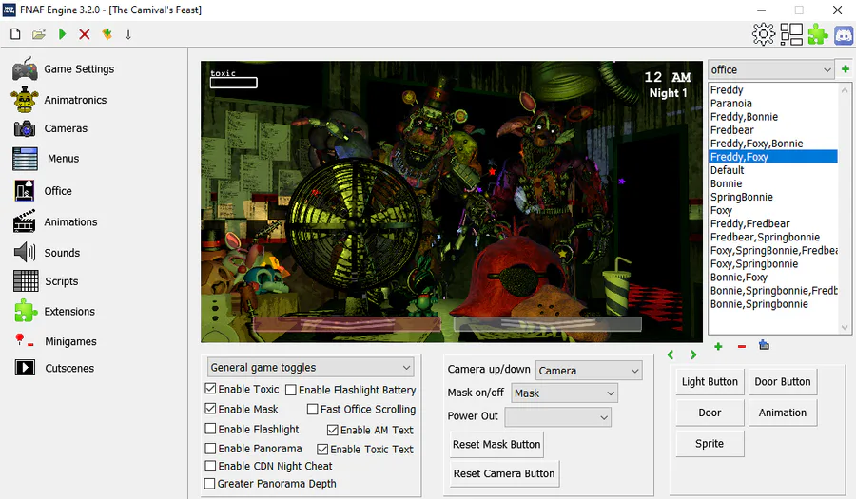Click the Animation button
This screenshot has height=499, width=856.
[x=783, y=413]
